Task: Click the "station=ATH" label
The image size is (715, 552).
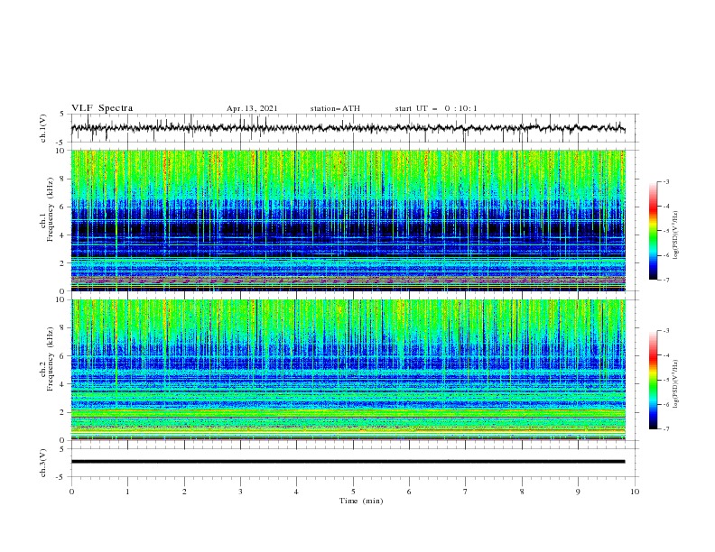Action: coord(335,108)
